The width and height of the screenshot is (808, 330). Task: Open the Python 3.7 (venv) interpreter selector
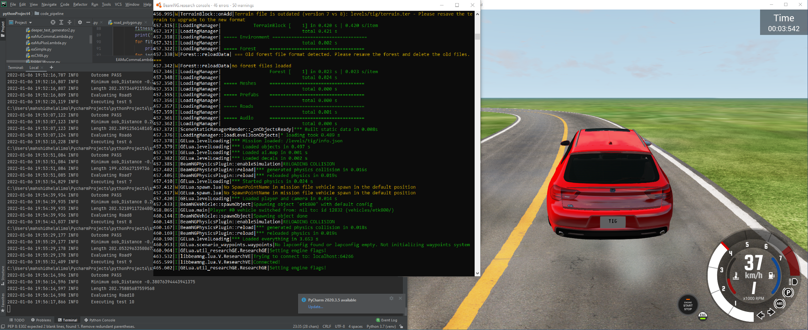click(381, 327)
